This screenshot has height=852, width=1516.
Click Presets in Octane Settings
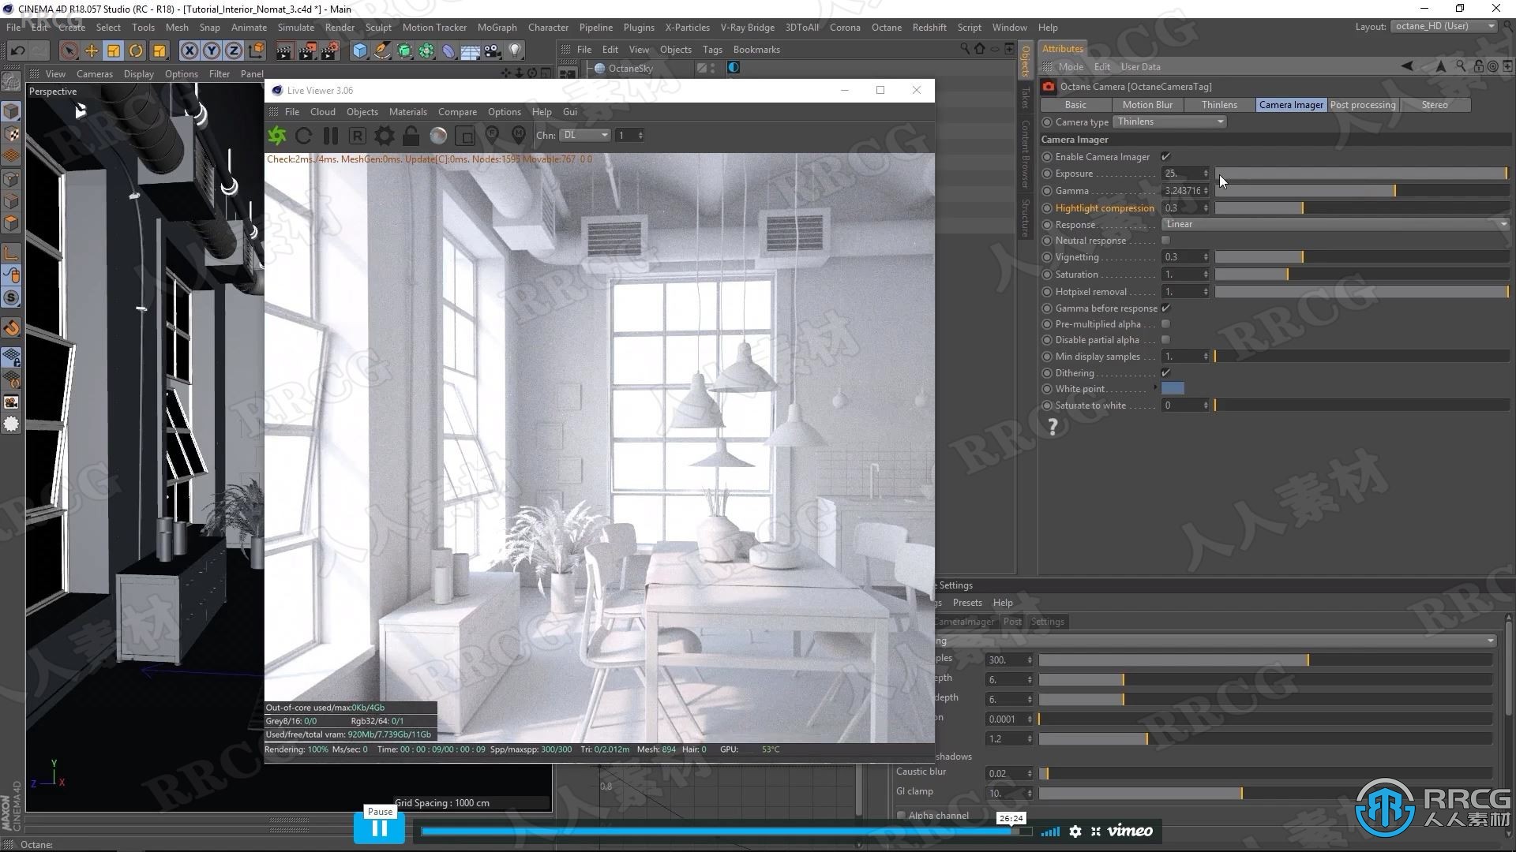click(967, 603)
